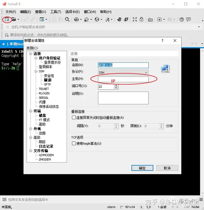Screen dimensions: 204x210
Task: Select 隧道 in category tree
Action: pyautogui.click(x=48, y=80)
